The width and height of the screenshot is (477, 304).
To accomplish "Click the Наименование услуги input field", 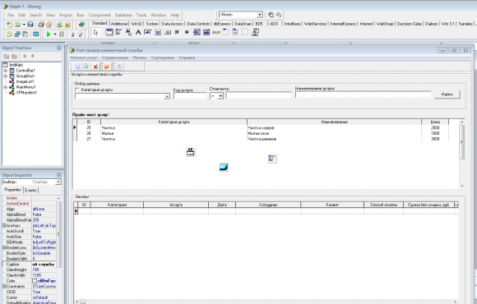I will tap(363, 94).
